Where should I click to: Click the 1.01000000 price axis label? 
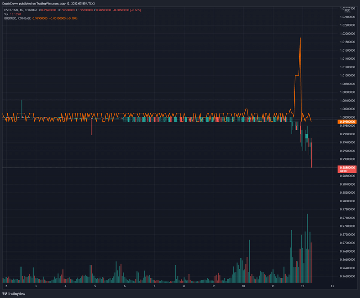coord(347,76)
